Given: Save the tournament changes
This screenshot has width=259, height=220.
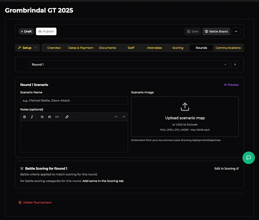Looking at the screenshot, I should (x=192, y=31).
